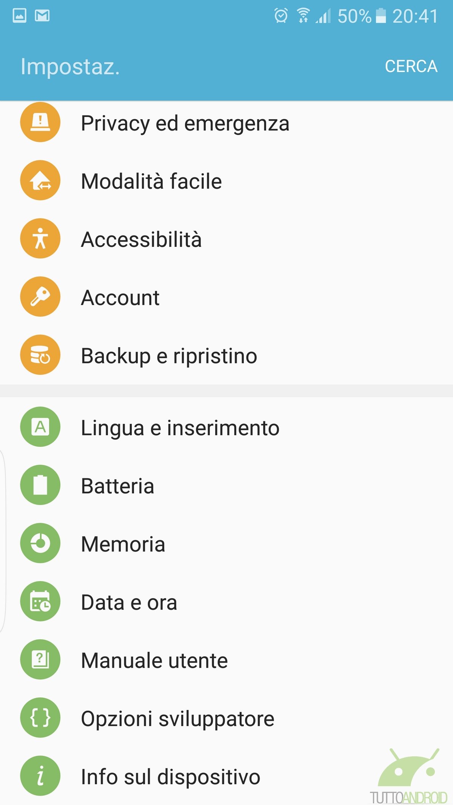Tap the Gmail notification icon
The height and width of the screenshot is (805, 453).
(x=42, y=16)
